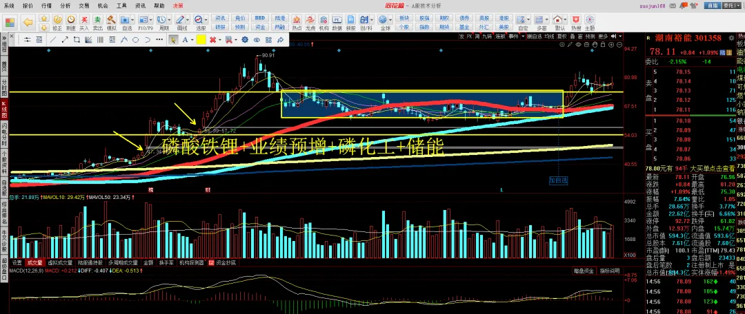Open the 系统 system menu
745x314 pixels.
click(8, 6)
